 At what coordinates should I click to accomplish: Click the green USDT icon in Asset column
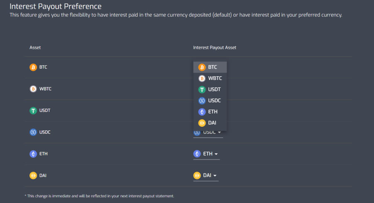coord(33,111)
